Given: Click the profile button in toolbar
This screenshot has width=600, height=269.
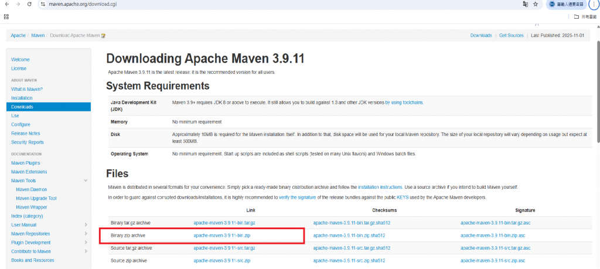Looking at the screenshot, I should [x=567, y=4].
